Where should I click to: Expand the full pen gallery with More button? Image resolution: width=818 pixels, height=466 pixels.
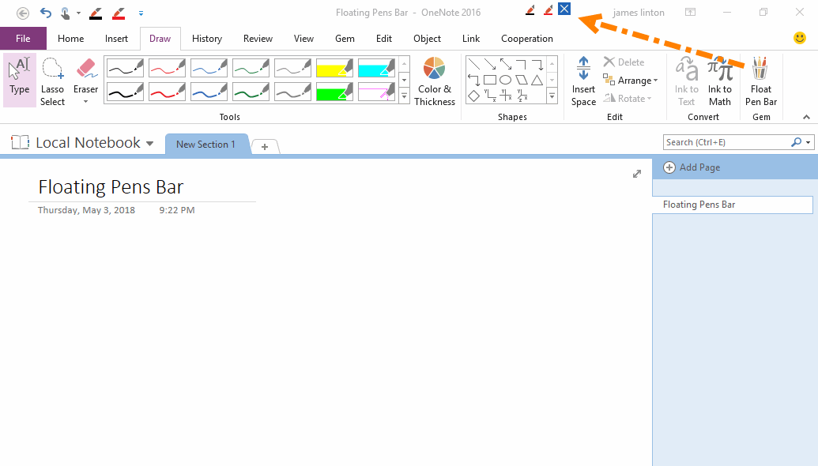405,96
